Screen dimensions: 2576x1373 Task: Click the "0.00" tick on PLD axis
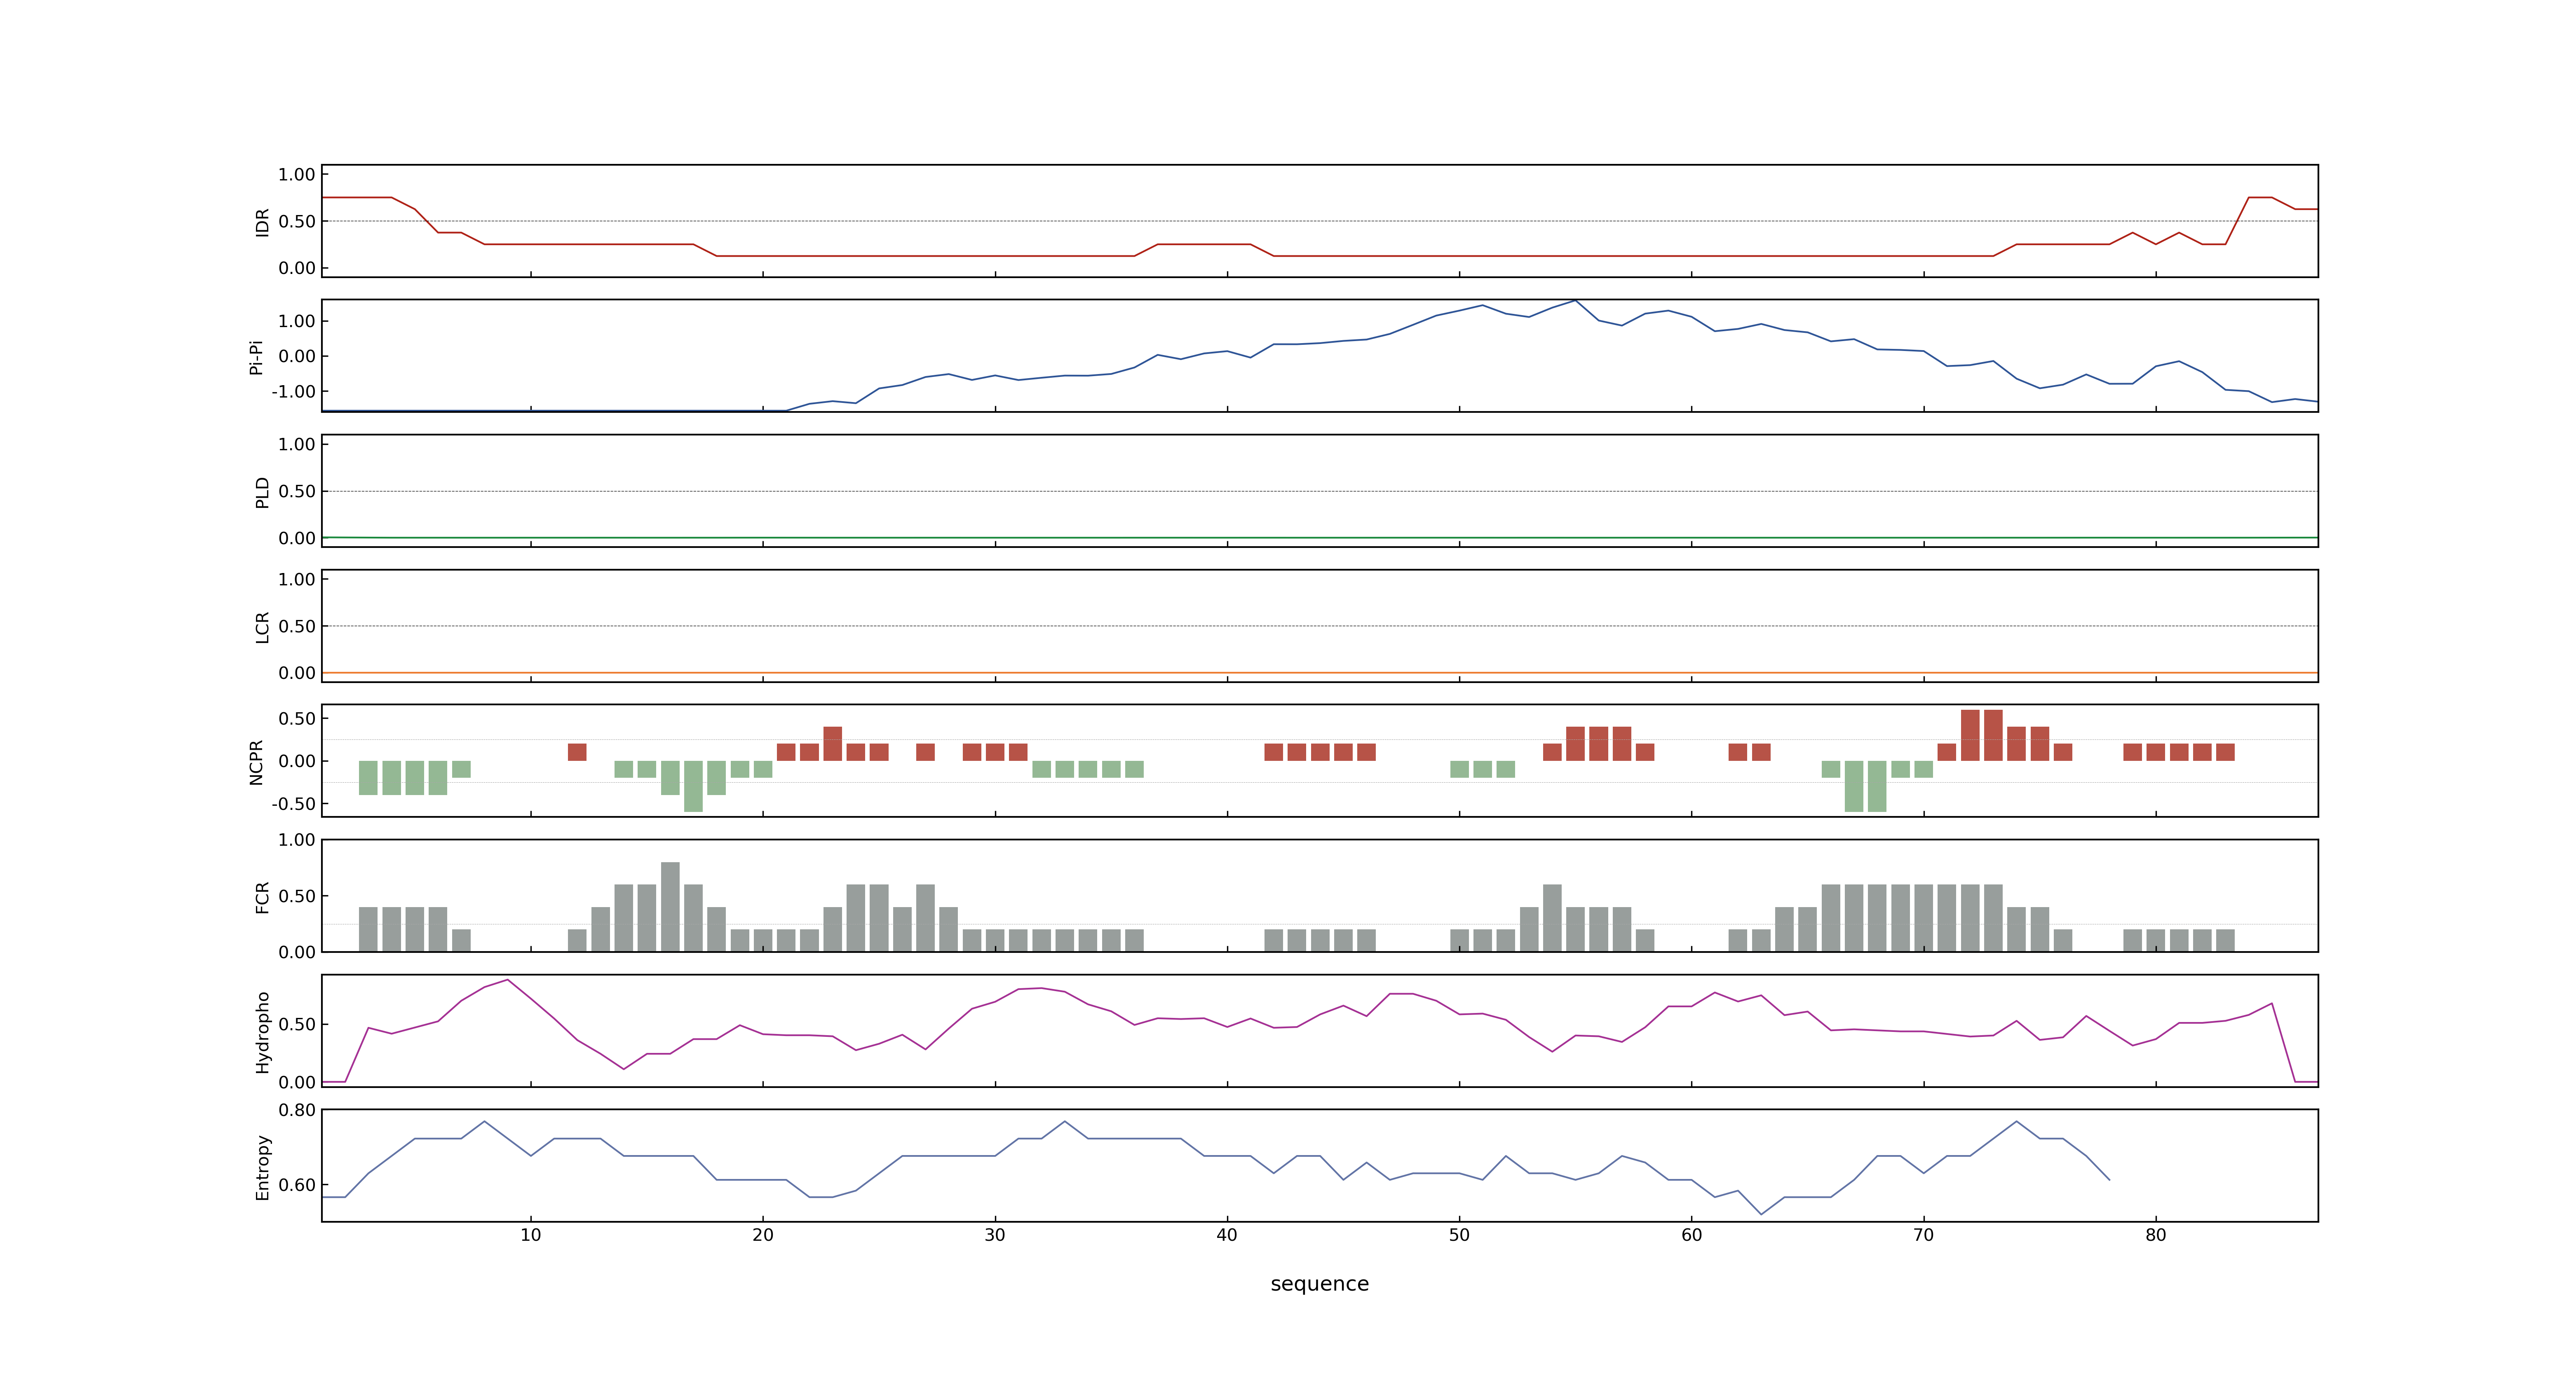pyautogui.click(x=297, y=538)
